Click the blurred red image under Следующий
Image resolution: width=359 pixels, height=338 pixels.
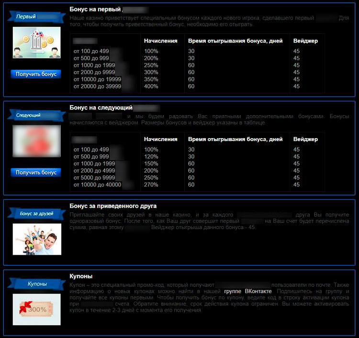tap(36, 141)
